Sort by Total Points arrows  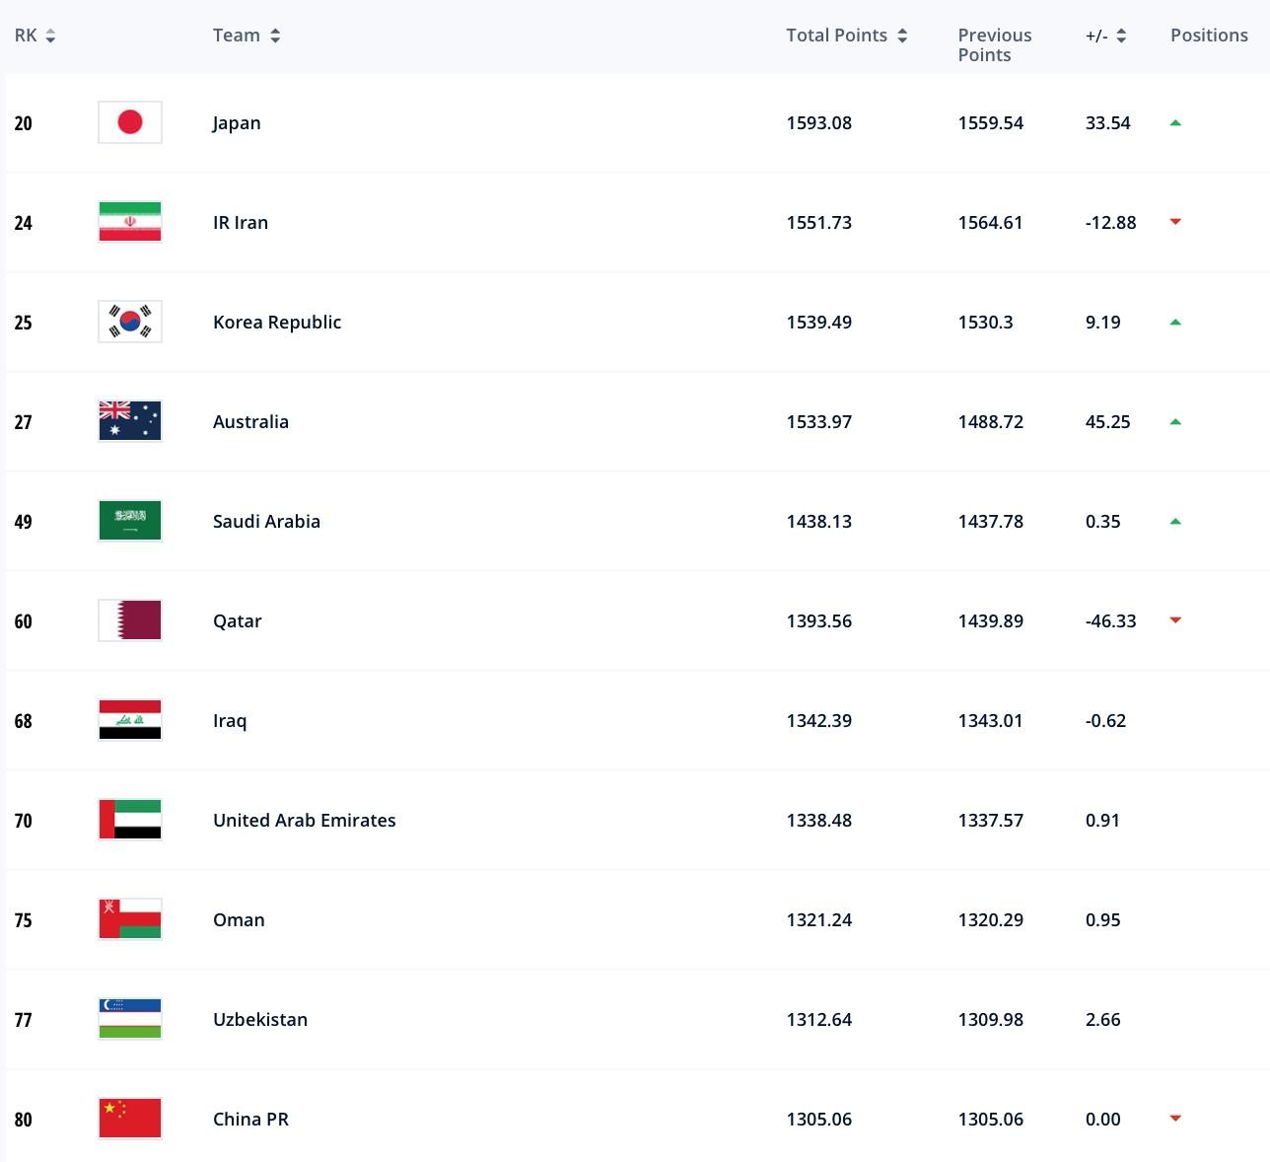click(x=902, y=36)
